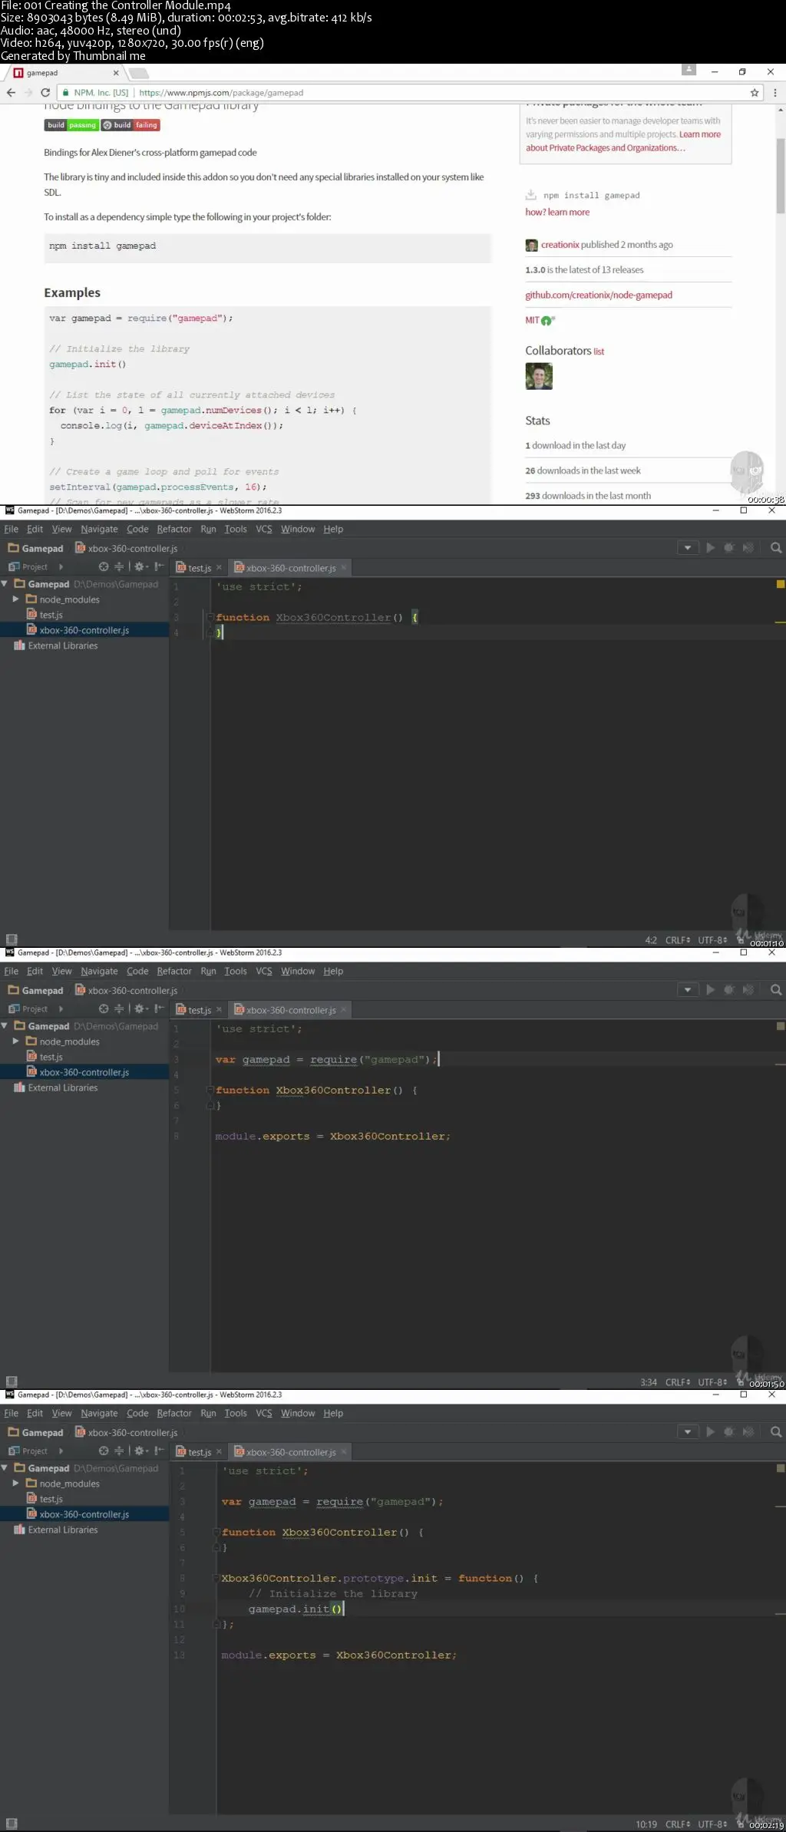This screenshot has width=786, height=1832.
Task: Collapse Xbox360Controller function fold in 00:01:10 frame
Action: (x=210, y=617)
